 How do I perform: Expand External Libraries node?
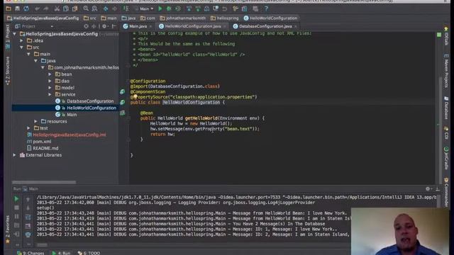click(14, 155)
